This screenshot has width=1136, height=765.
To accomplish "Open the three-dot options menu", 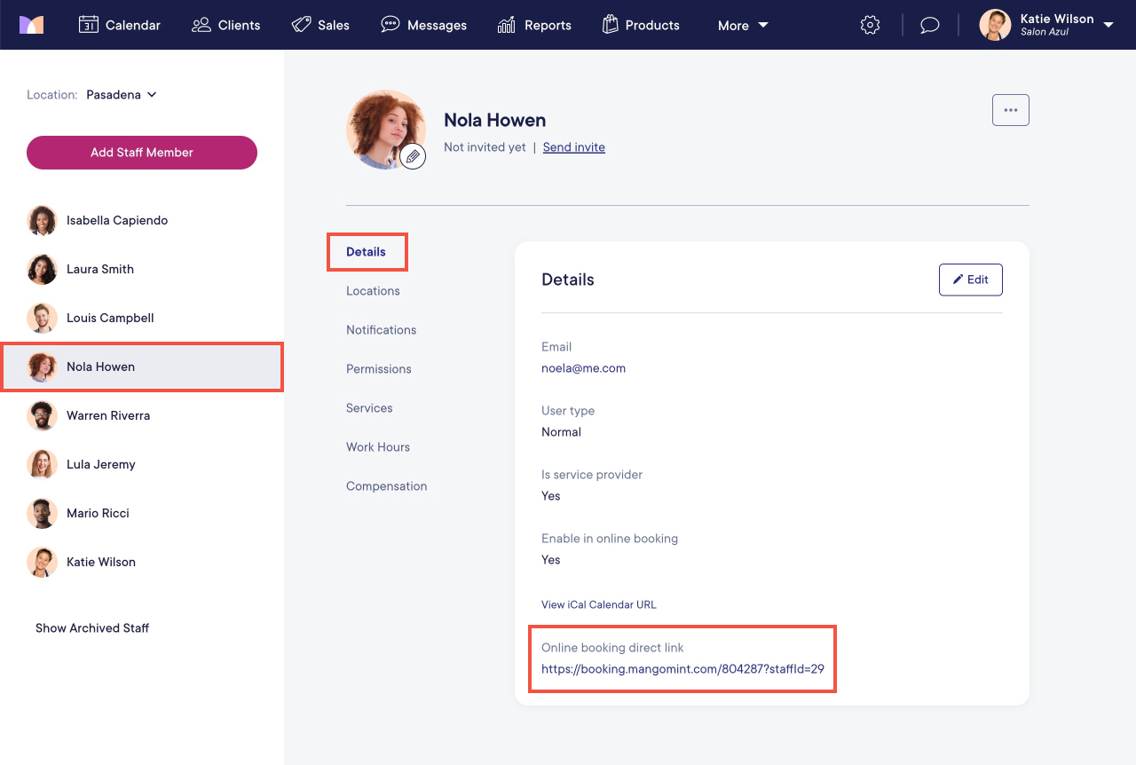I will coord(1011,109).
